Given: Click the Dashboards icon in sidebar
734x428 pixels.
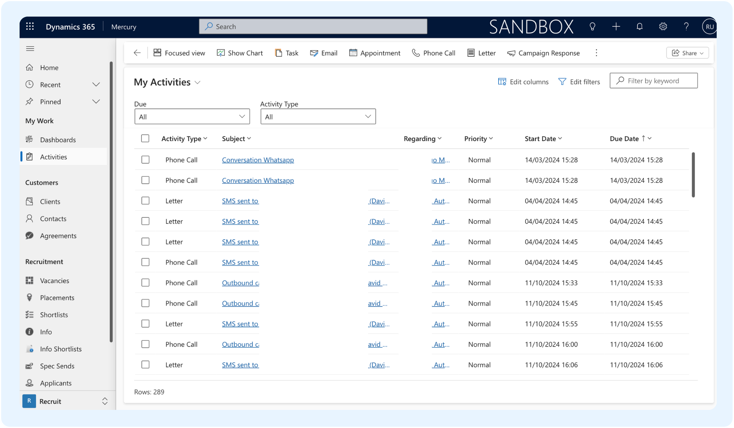Looking at the screenshot, I should coord(29,140).
